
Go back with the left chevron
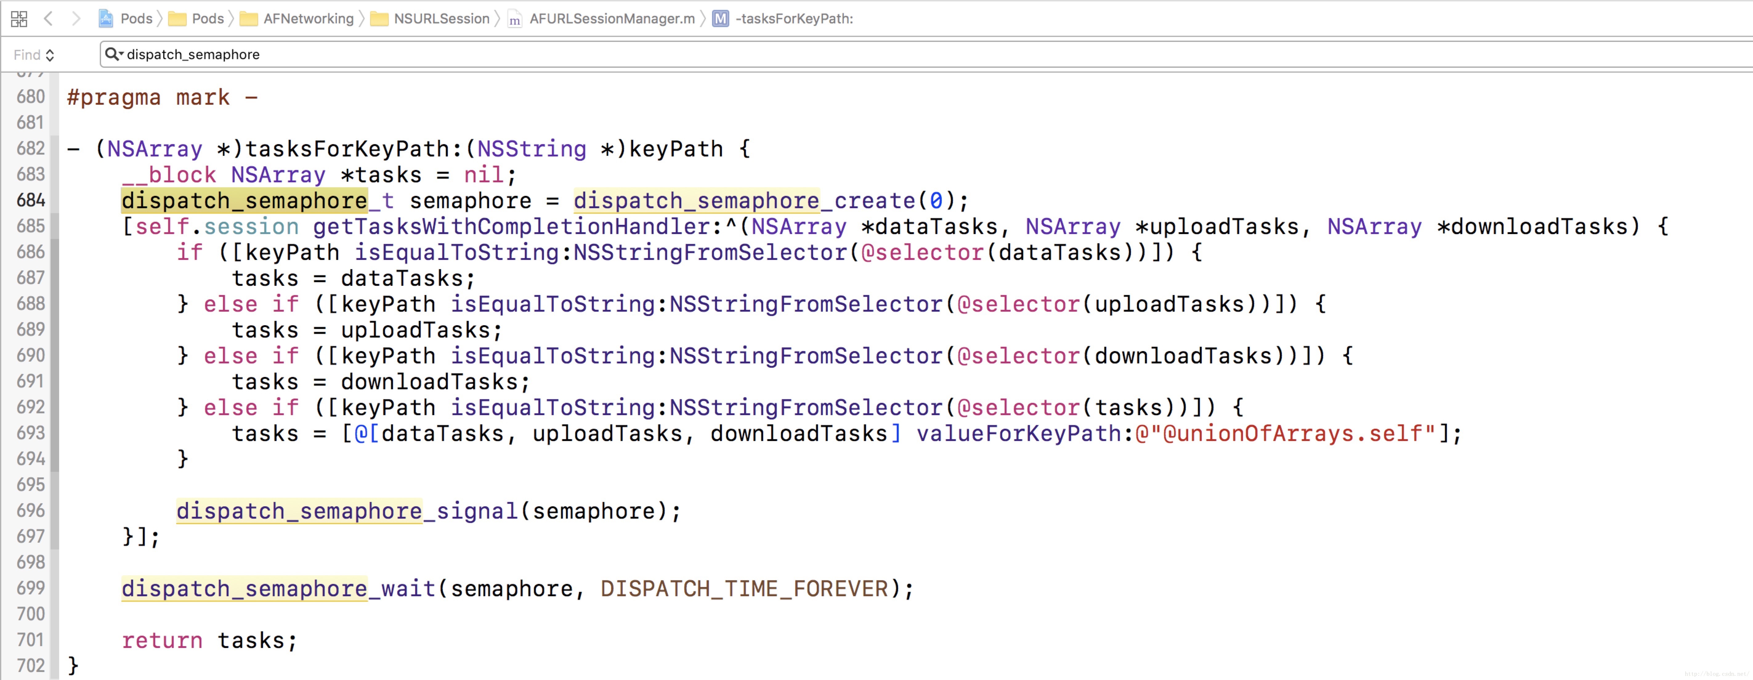(48, 18)
